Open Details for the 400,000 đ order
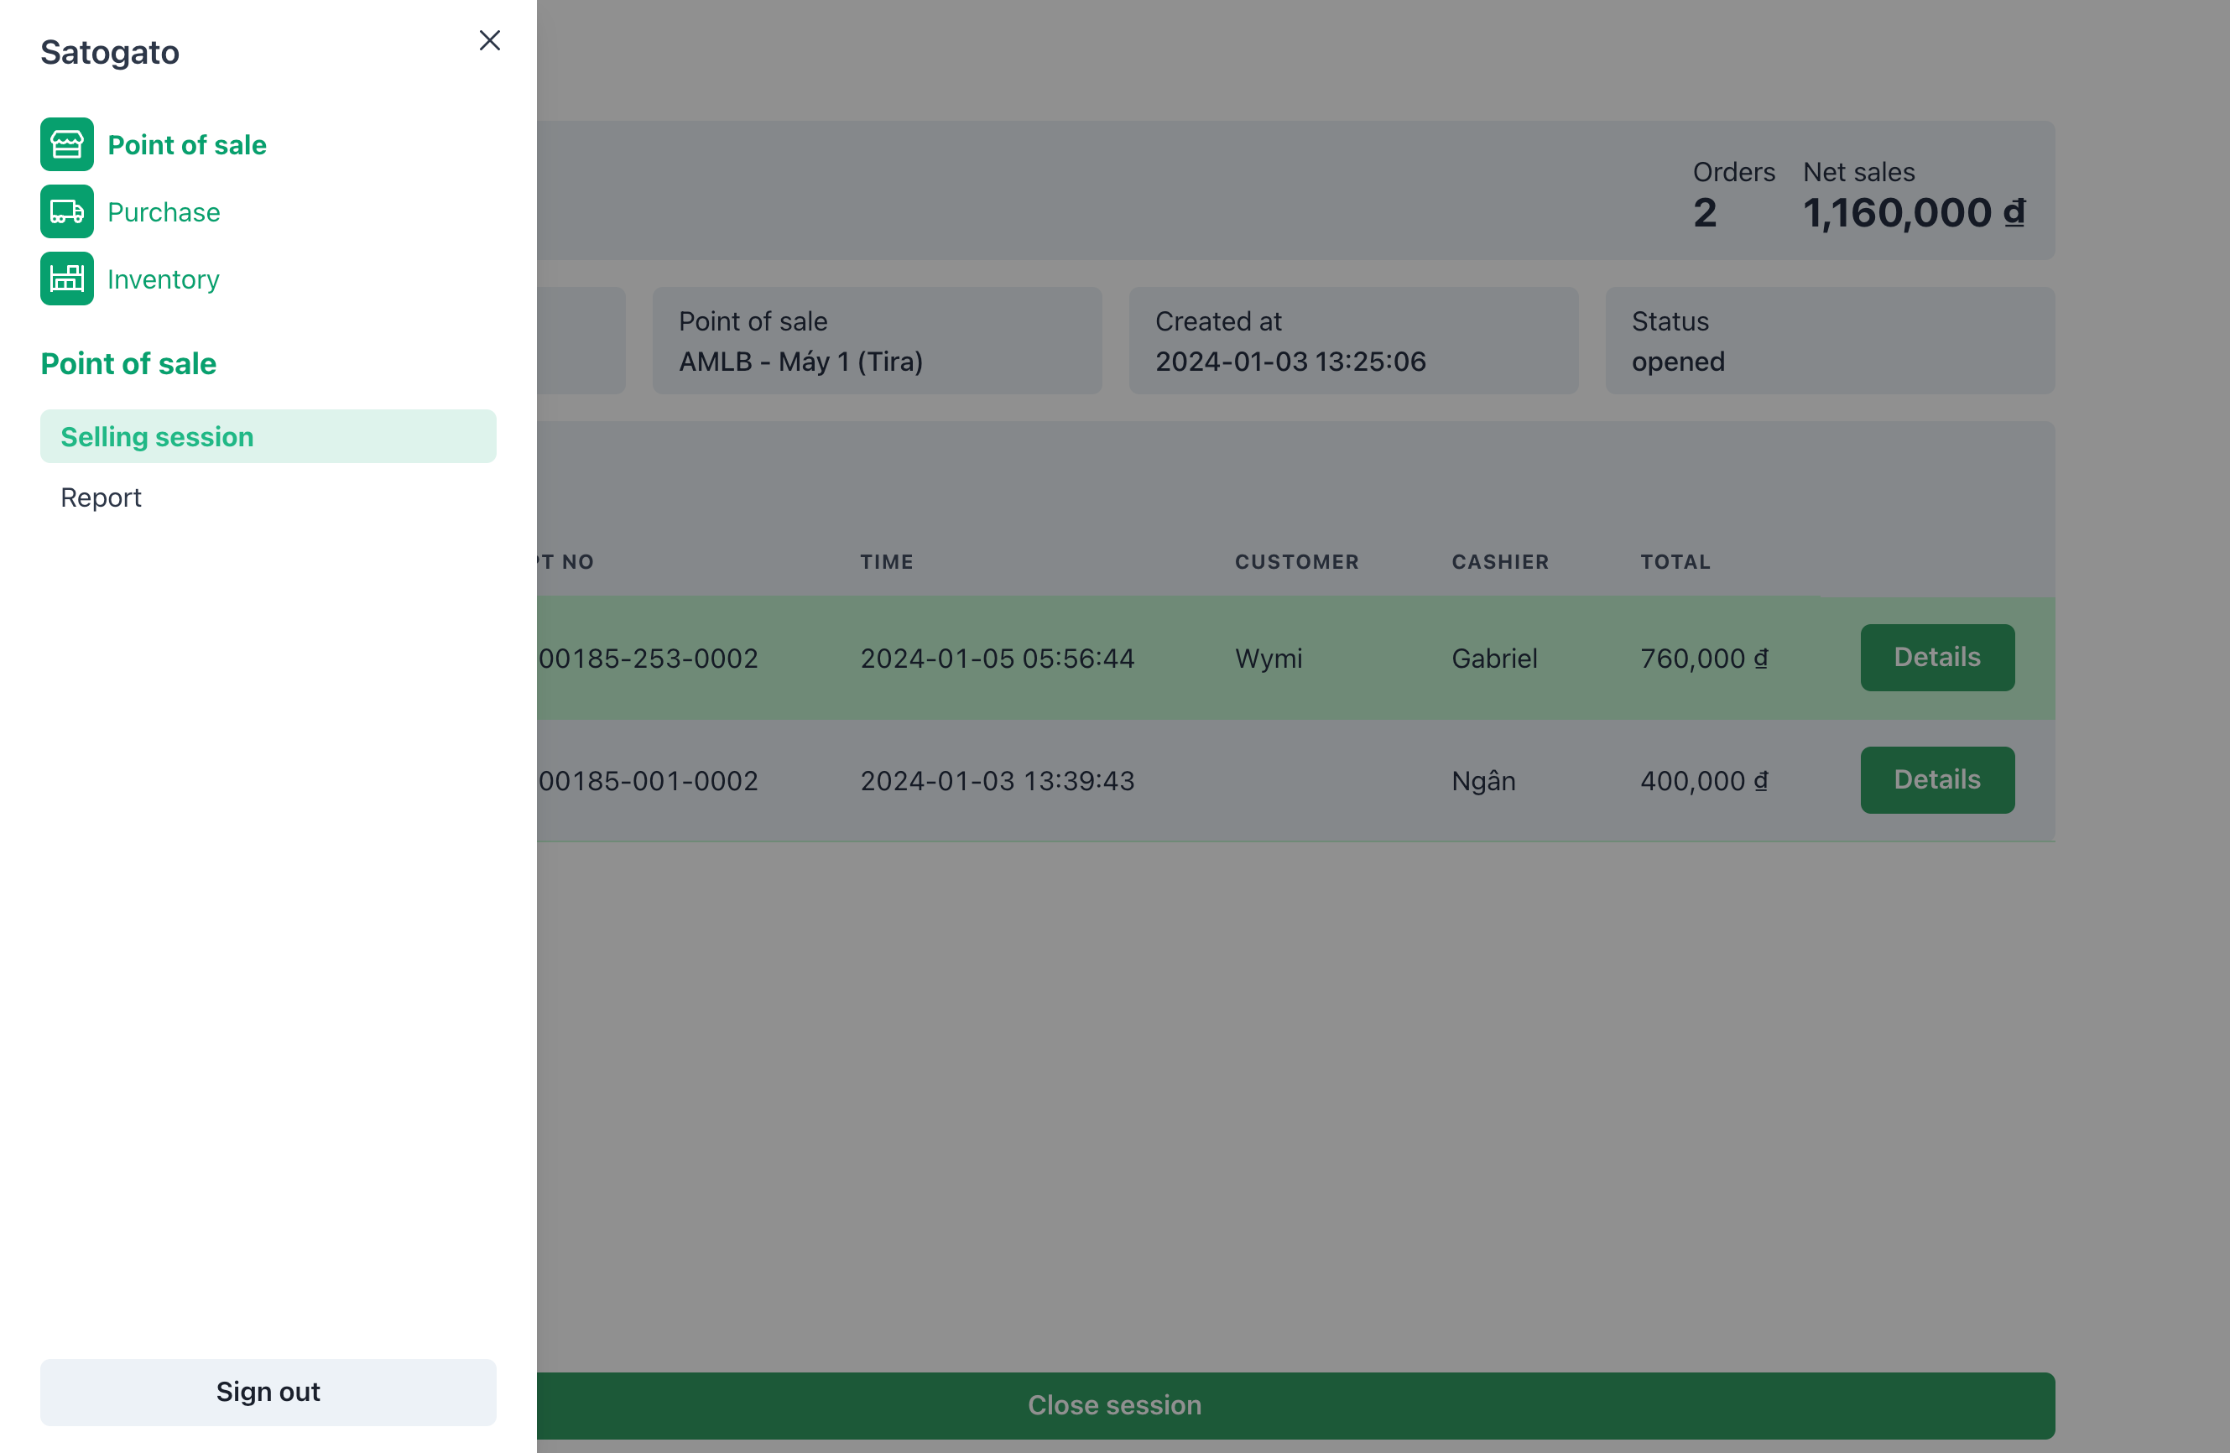The image size is (2230, 1453). [1936, 779]
